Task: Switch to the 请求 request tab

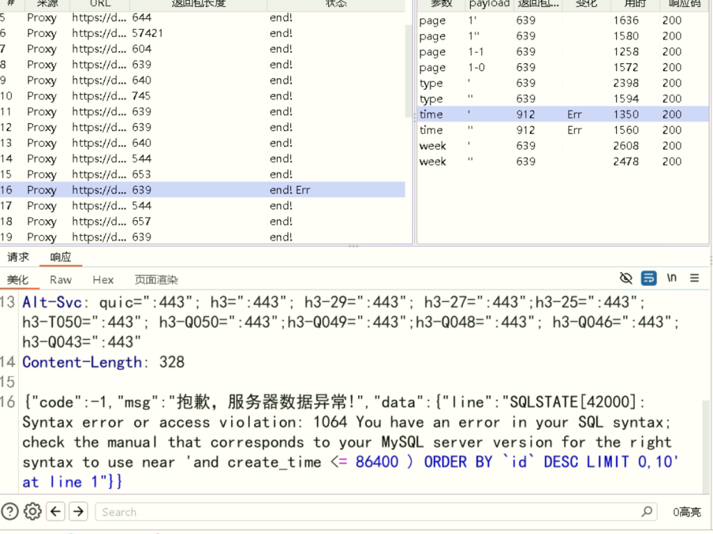Action: point(18,257)
